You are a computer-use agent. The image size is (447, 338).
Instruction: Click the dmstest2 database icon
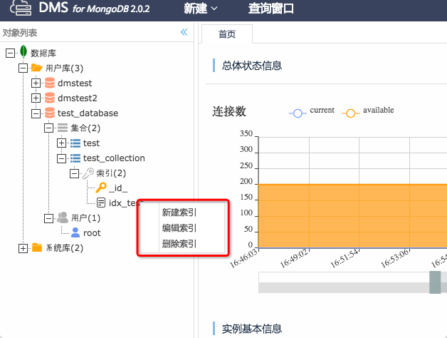[49, 98]
